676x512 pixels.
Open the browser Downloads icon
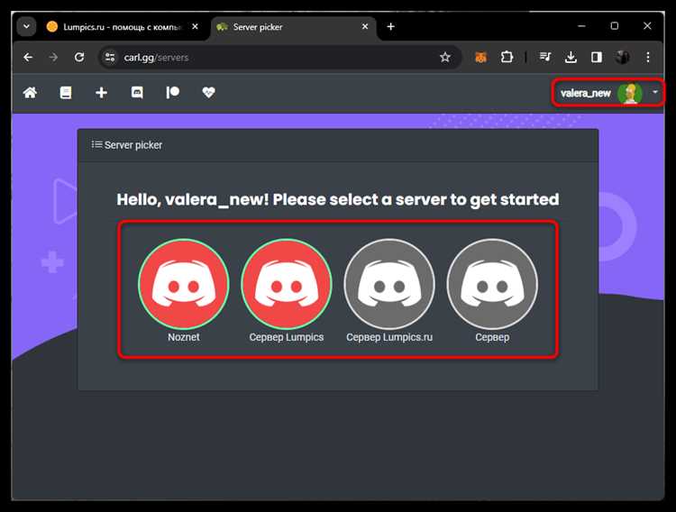[x=571, y=58]
